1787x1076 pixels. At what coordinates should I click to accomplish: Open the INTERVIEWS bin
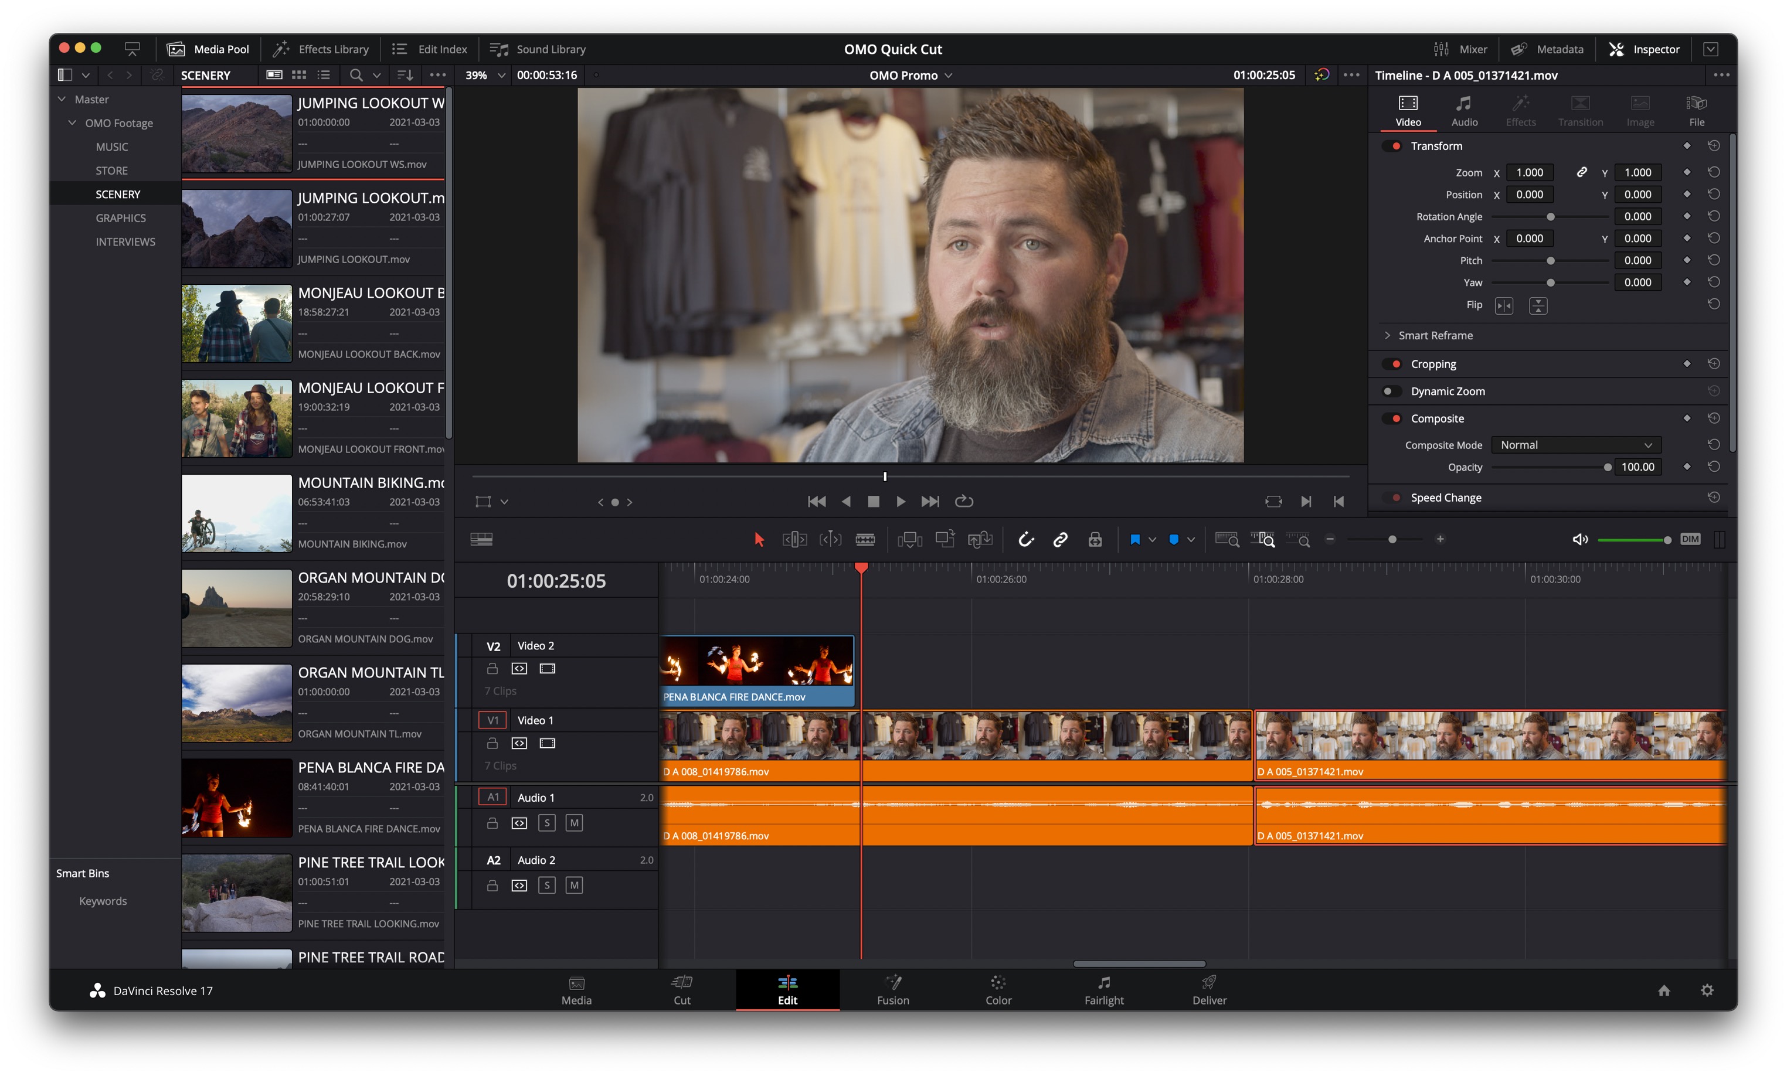[125, 242]
